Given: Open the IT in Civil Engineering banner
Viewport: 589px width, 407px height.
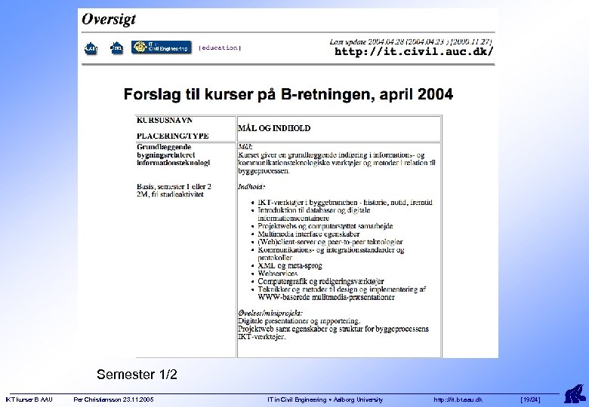Looking at the screenshot, I should (162, 47).
